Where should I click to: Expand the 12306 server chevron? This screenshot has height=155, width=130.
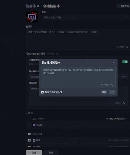[x=44, y=125]
